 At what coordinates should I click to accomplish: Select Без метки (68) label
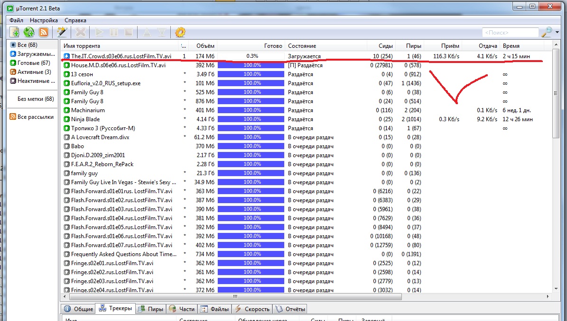pyautogui.click(x=36, y=99)
